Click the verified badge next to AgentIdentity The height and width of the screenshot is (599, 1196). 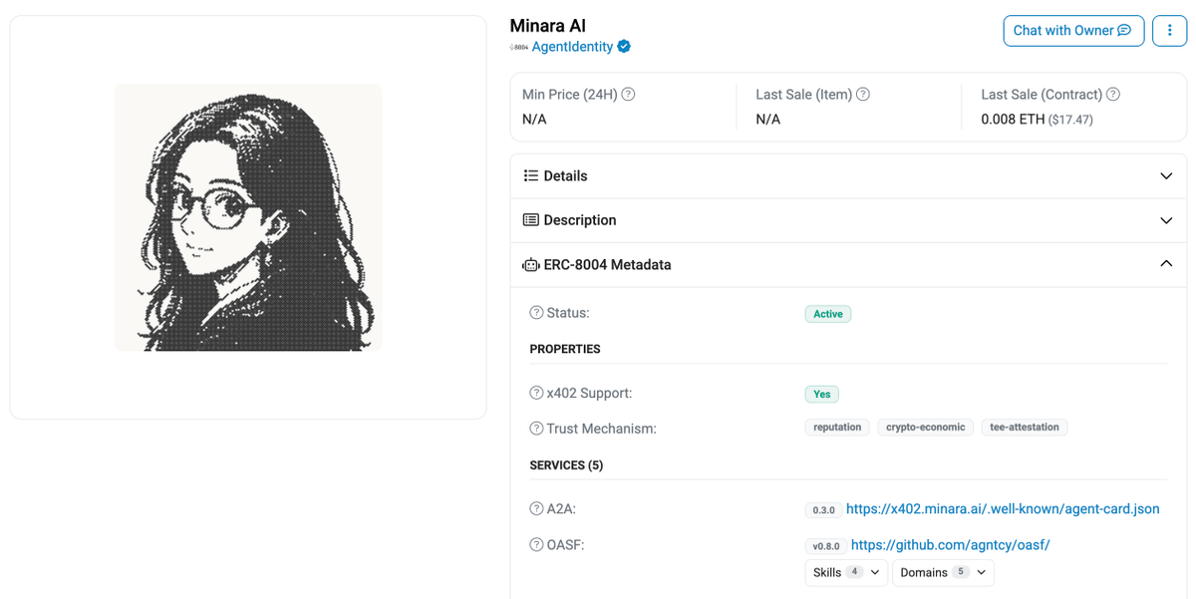pyautogui.click(x=624, y=47)
